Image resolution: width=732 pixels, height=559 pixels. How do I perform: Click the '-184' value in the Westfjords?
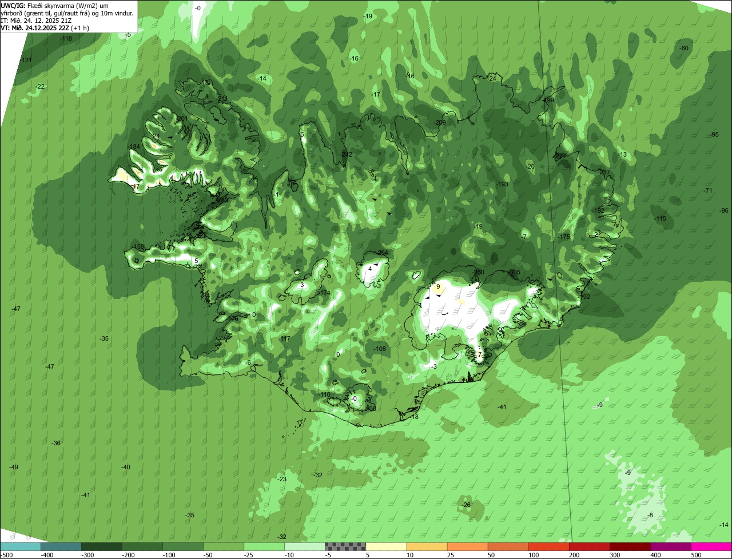[x=134, y=147]
